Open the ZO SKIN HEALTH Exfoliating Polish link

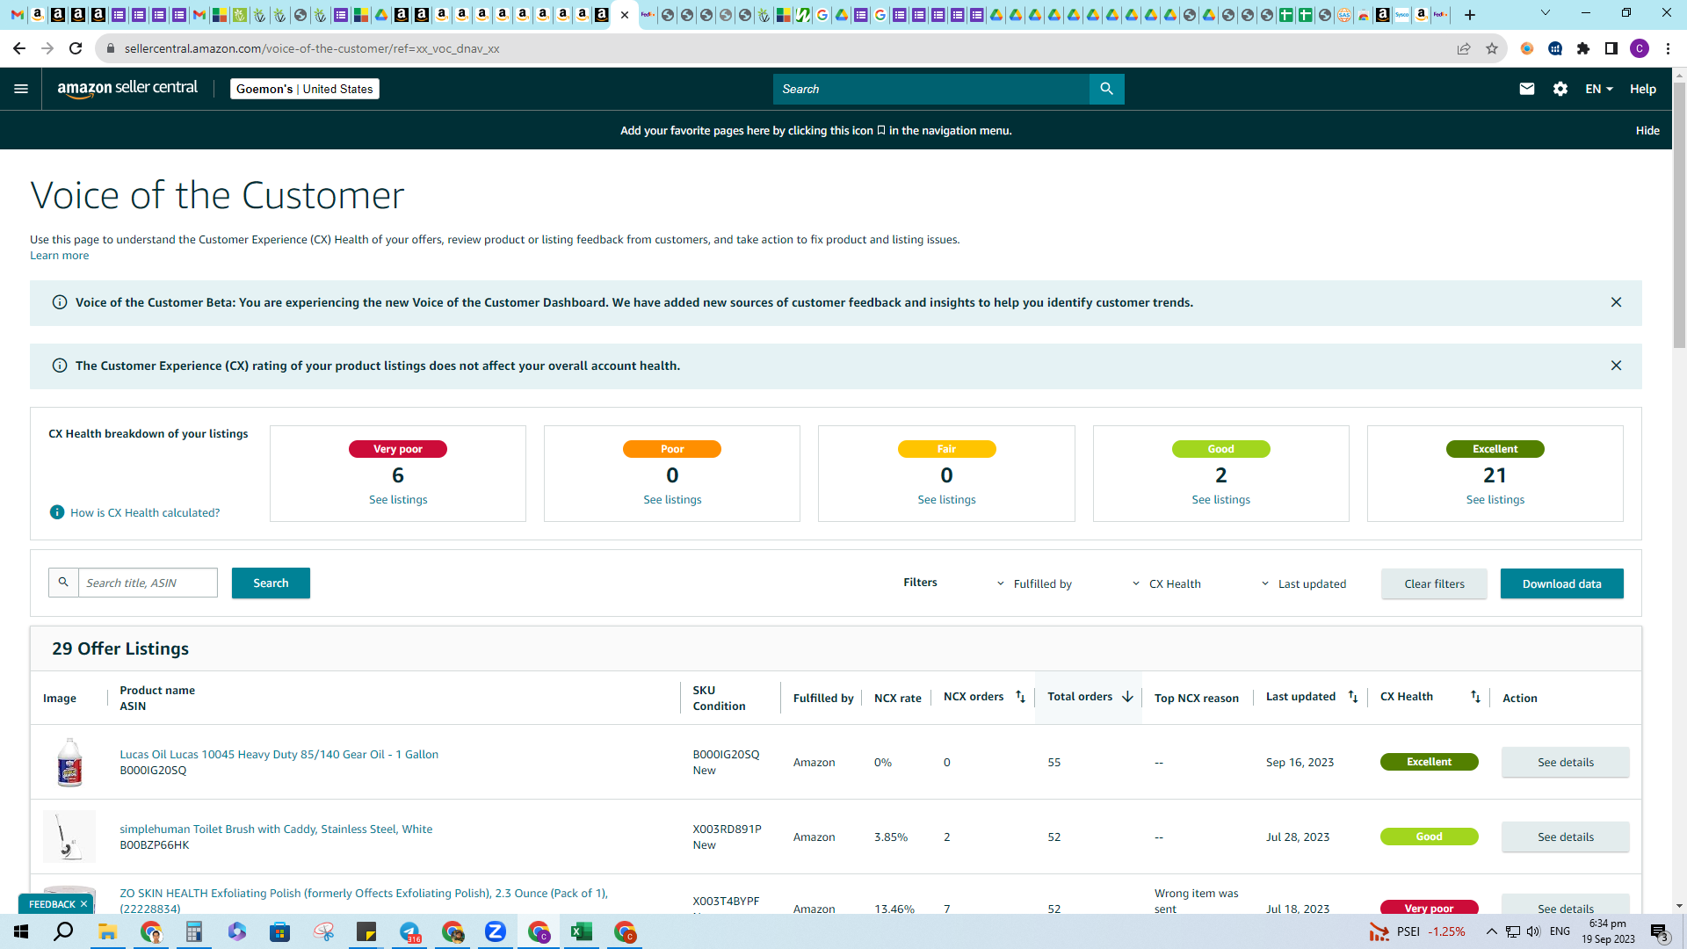point(364,901)
